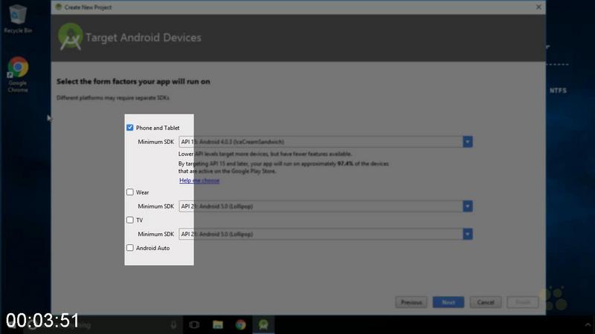The image size is (595, 334).
Task: Select the API 15 Android 4.0.3 combo box
Action: (326, 142)
